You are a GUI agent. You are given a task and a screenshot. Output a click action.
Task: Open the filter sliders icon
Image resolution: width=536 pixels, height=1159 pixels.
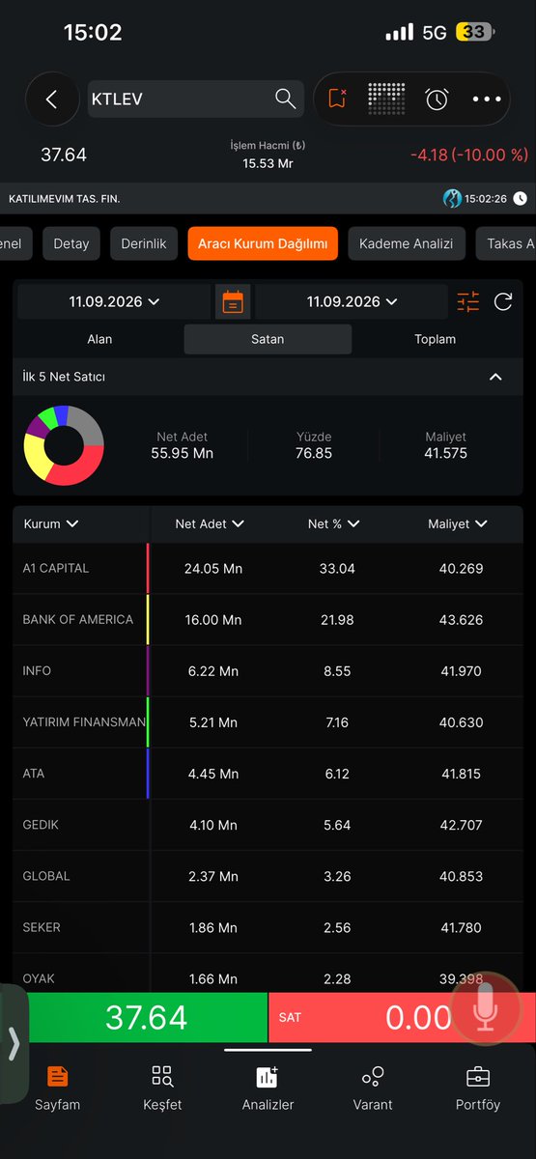tap(467, 301)
